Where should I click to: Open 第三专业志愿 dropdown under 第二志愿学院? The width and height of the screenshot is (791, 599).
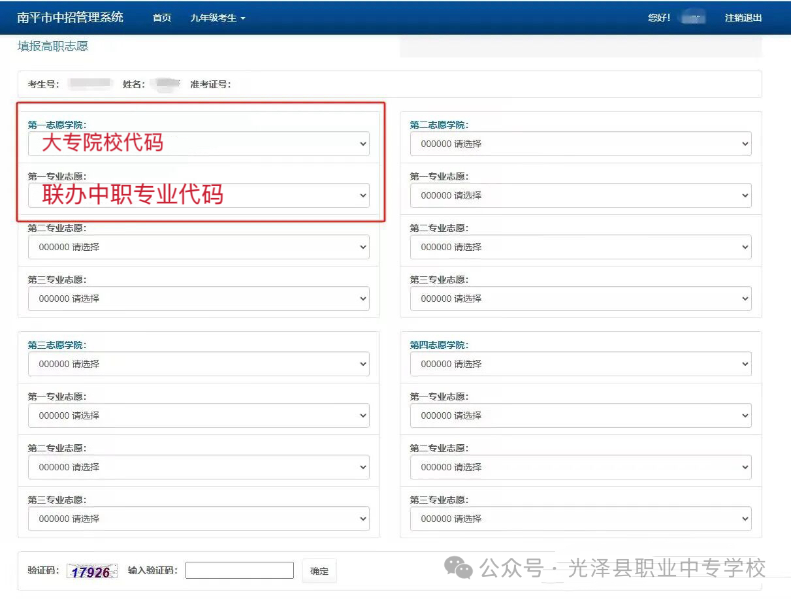tap(581, 299)
